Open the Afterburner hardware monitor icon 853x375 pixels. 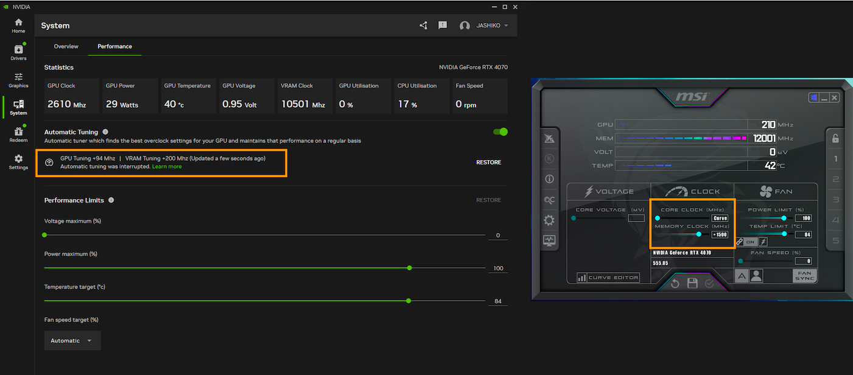pos(549,240)
